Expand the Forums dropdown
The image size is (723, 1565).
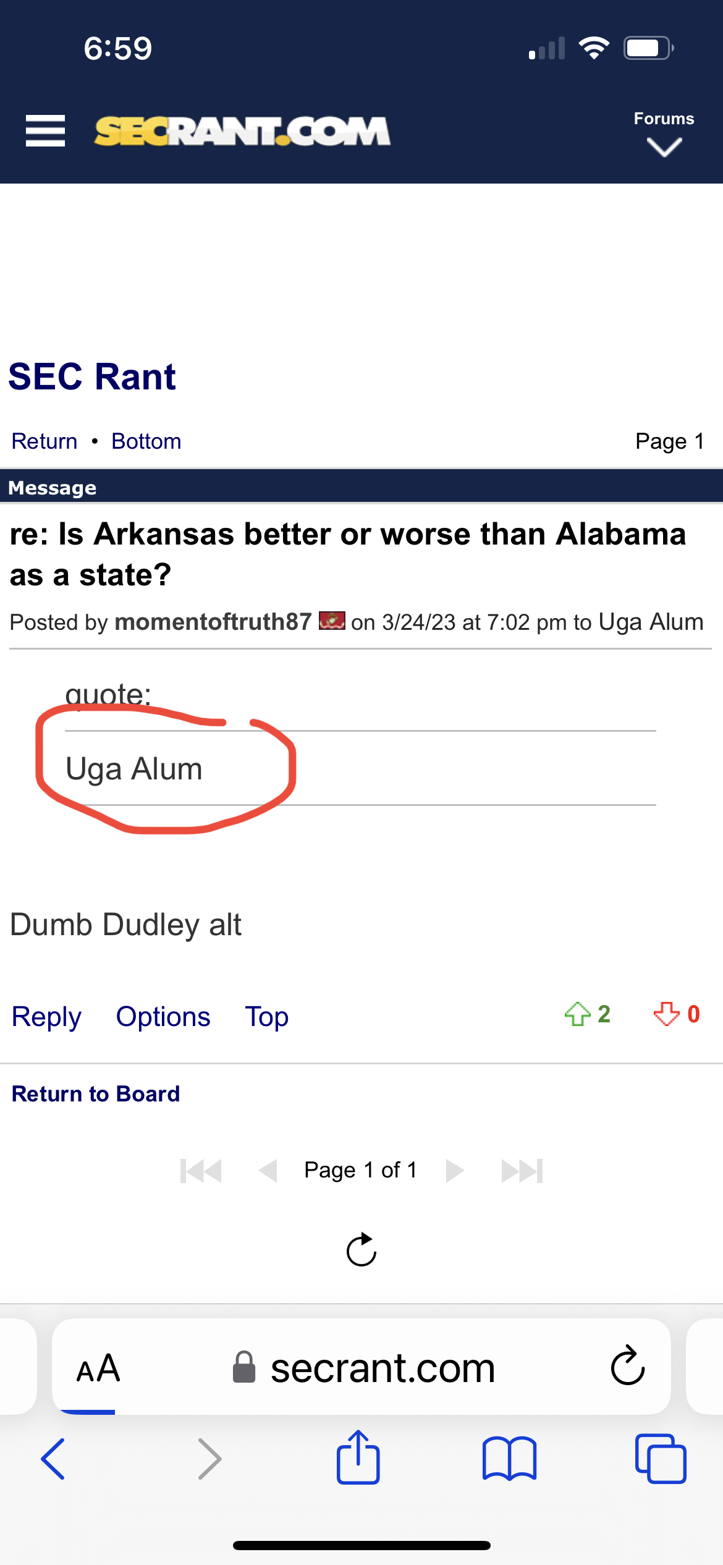click(x=664, y=134)
